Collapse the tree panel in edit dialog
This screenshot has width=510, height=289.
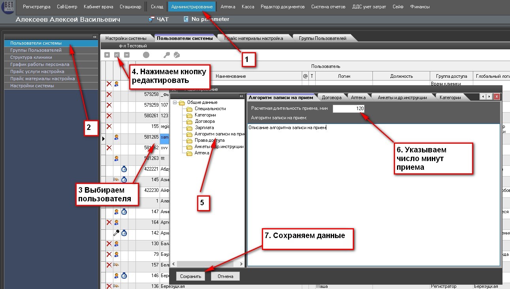point(241,96)
